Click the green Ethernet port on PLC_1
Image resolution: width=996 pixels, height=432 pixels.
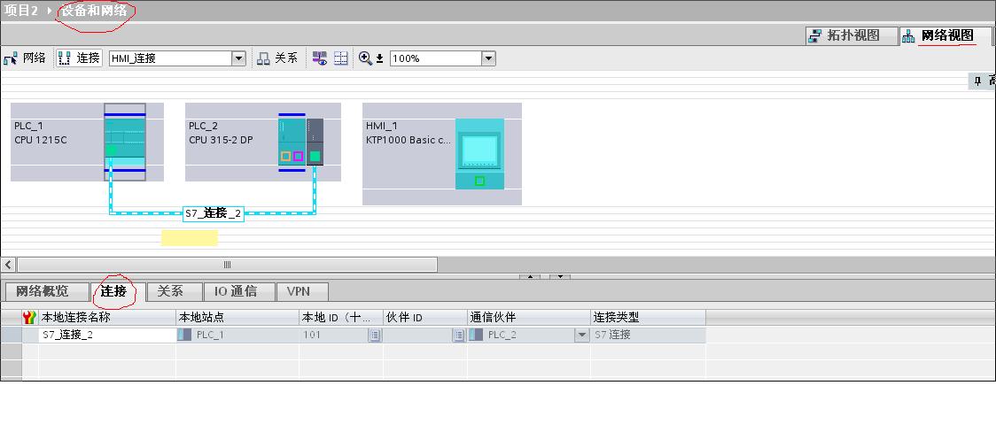pos(111,150)
